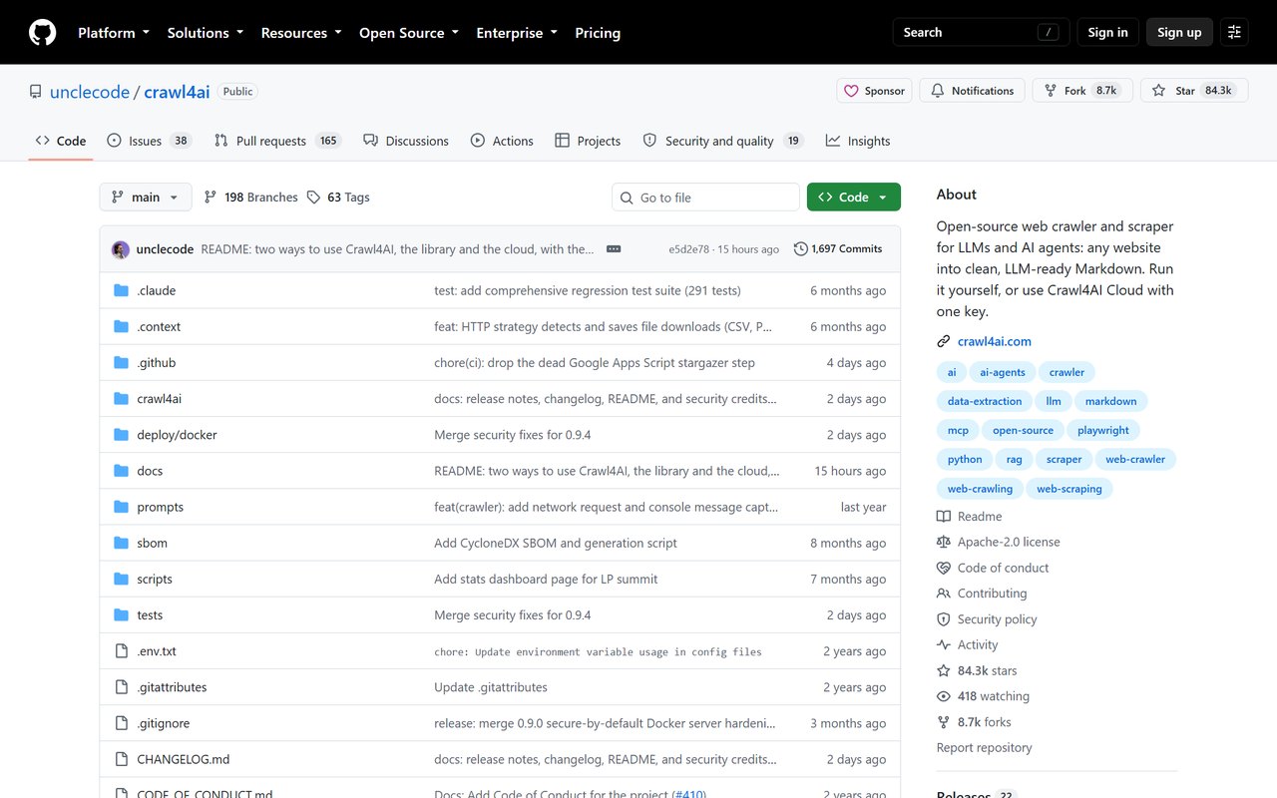
Task: Click the history clock icon near Commits
Action: click(x=801, y=249)
